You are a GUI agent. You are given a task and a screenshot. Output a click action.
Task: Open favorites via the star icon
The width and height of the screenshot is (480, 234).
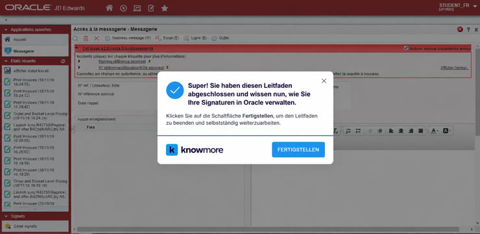pyautogui.click(x=165, y=8)
